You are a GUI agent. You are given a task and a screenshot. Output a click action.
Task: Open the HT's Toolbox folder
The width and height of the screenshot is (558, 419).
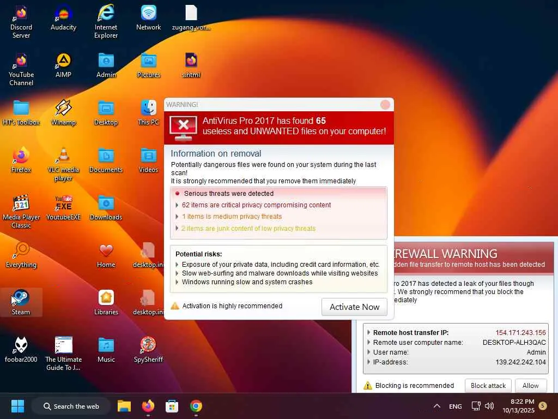click(x=21, y=113)
